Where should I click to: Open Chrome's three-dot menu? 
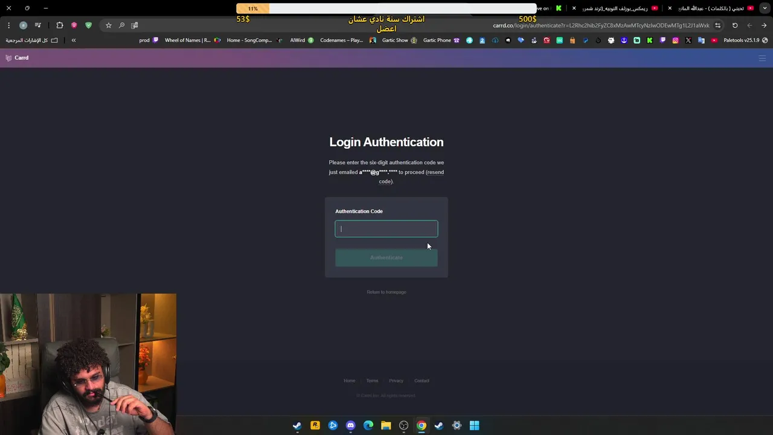point(8,25)
